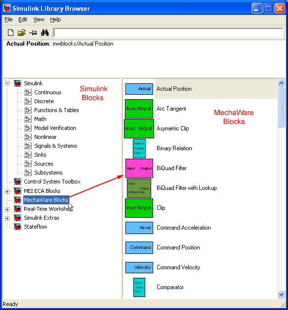
Task: Select the green Clip block icon
Action: (139, 208)
